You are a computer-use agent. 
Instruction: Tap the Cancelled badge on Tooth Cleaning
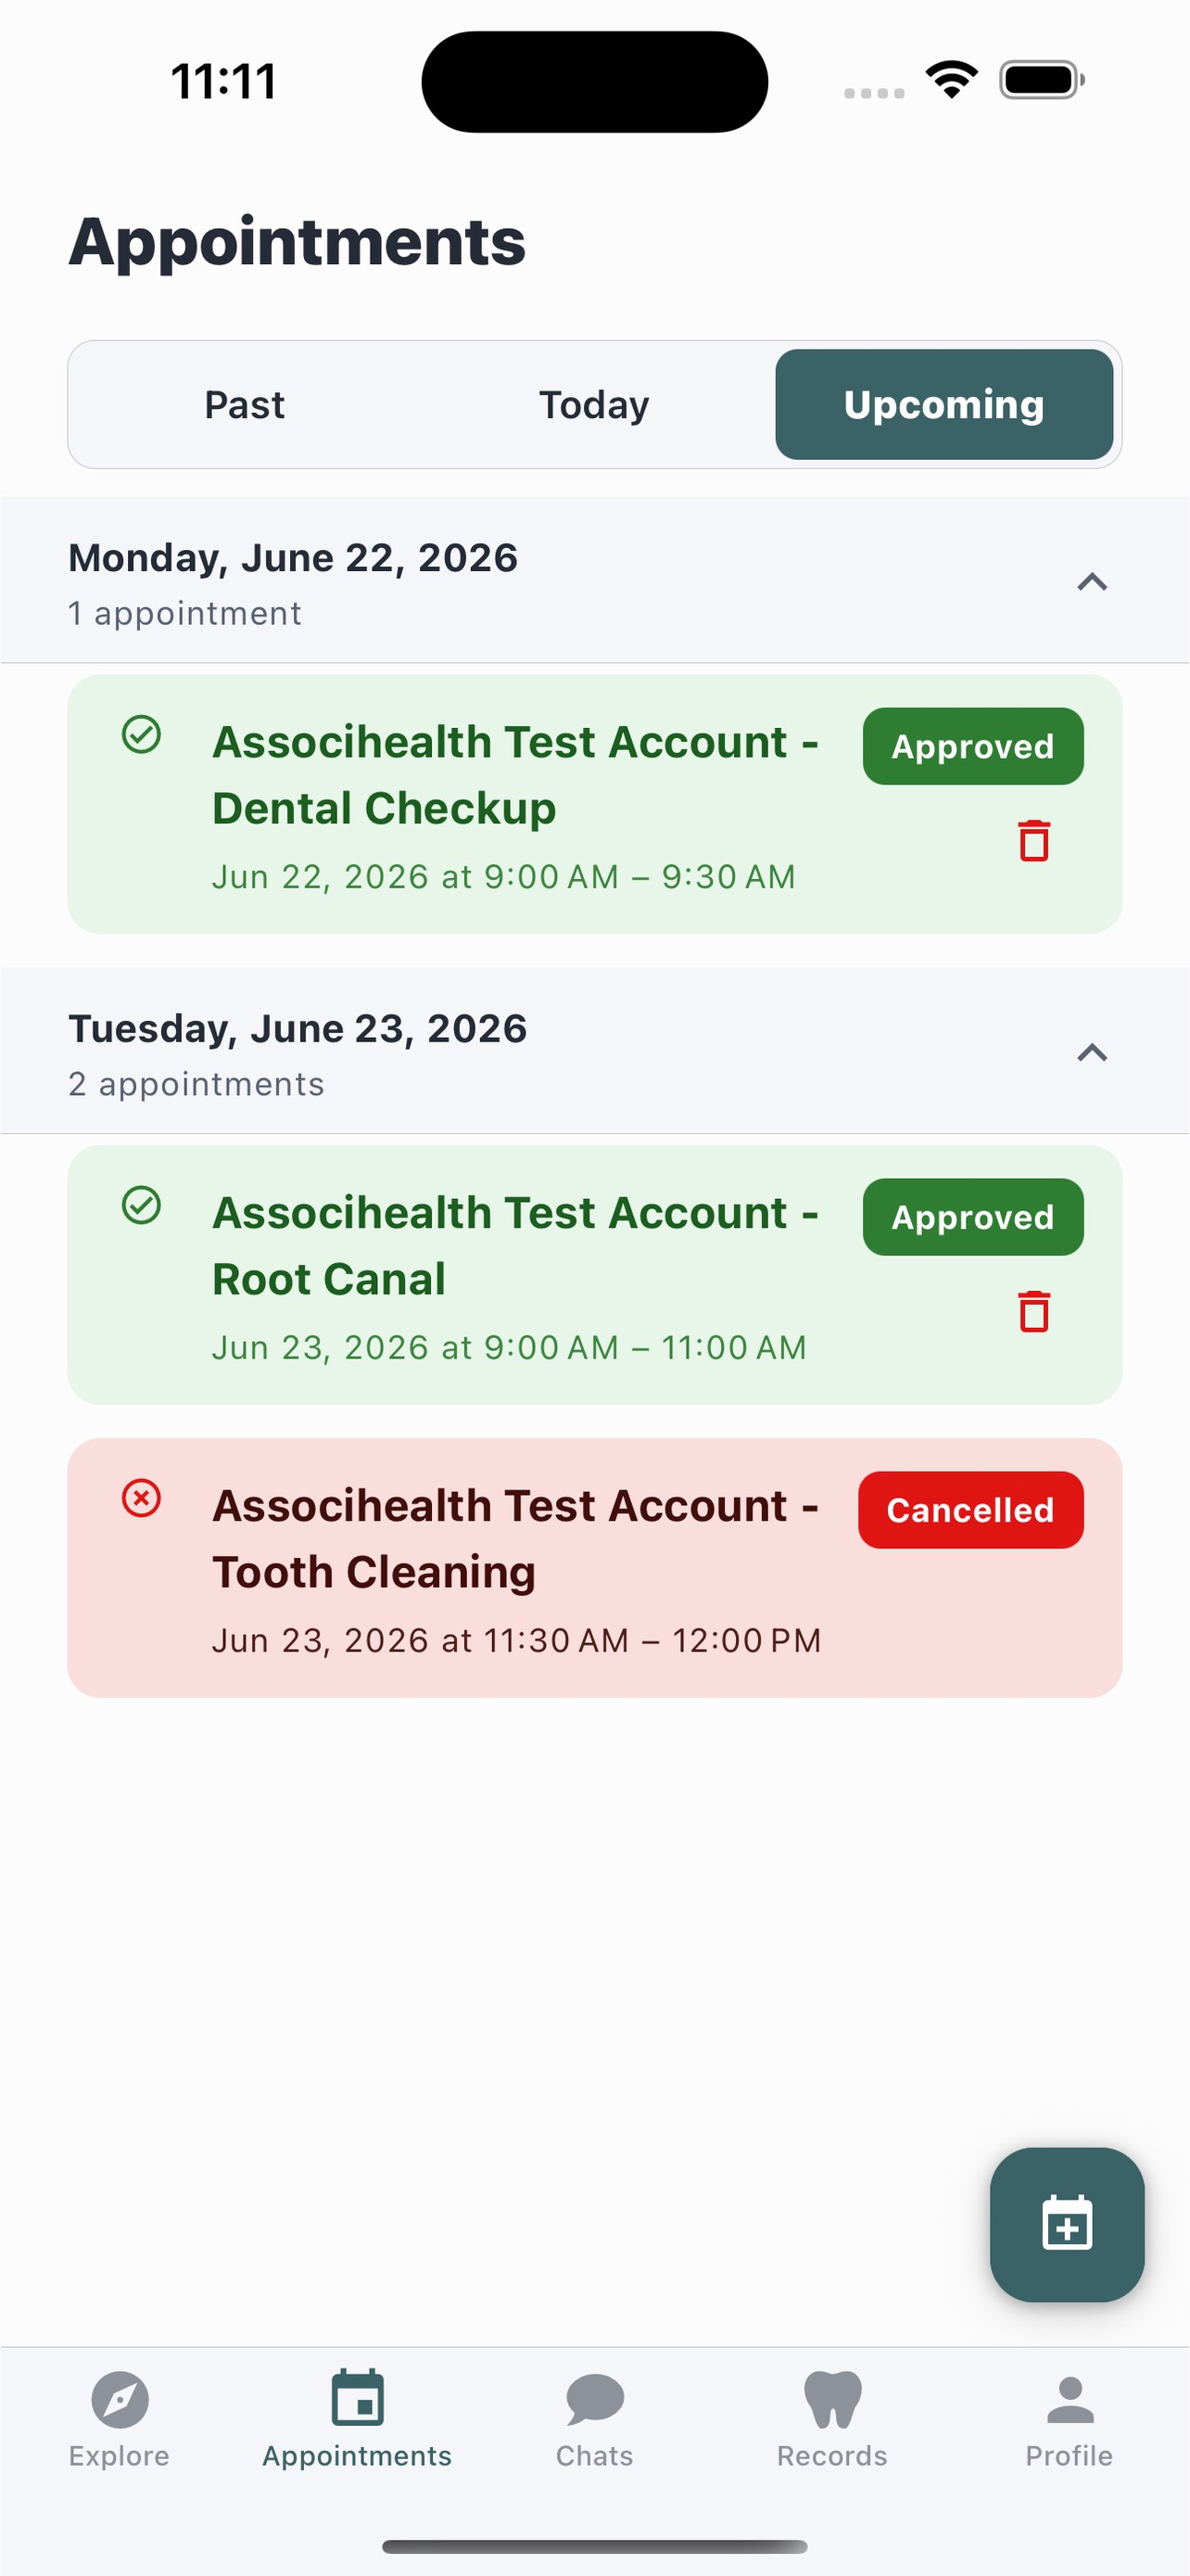[970, 1510]
